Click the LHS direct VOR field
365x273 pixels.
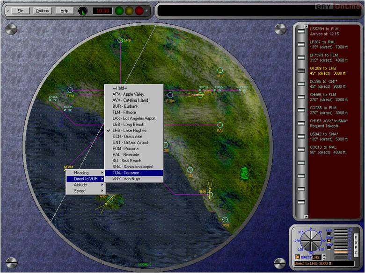click(316, 257)
